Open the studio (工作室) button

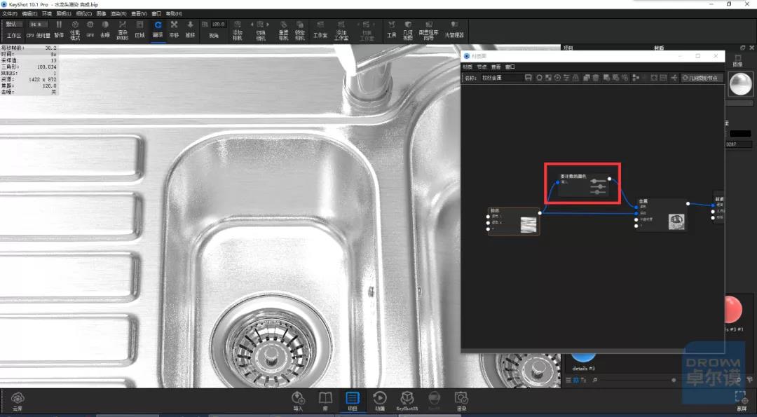pyautogui.click(x=320, y=29)
